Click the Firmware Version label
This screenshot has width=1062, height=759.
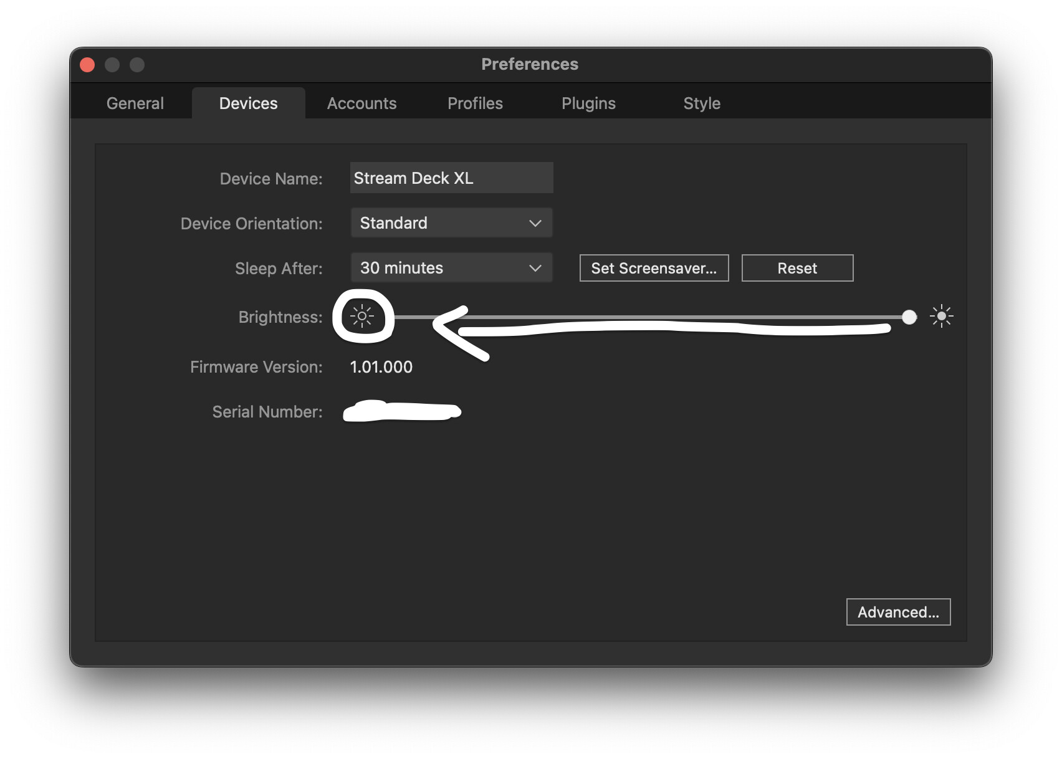pos(256,367)
